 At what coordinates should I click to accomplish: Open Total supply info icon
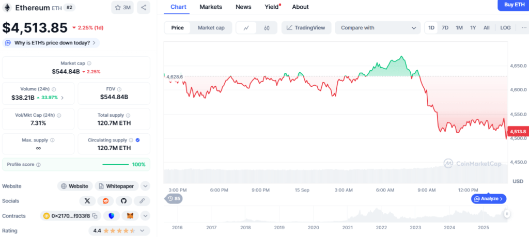click(128, 115)
